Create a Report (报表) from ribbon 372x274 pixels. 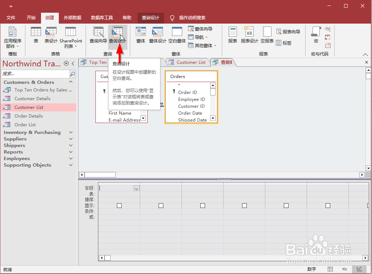pos(233,35)
